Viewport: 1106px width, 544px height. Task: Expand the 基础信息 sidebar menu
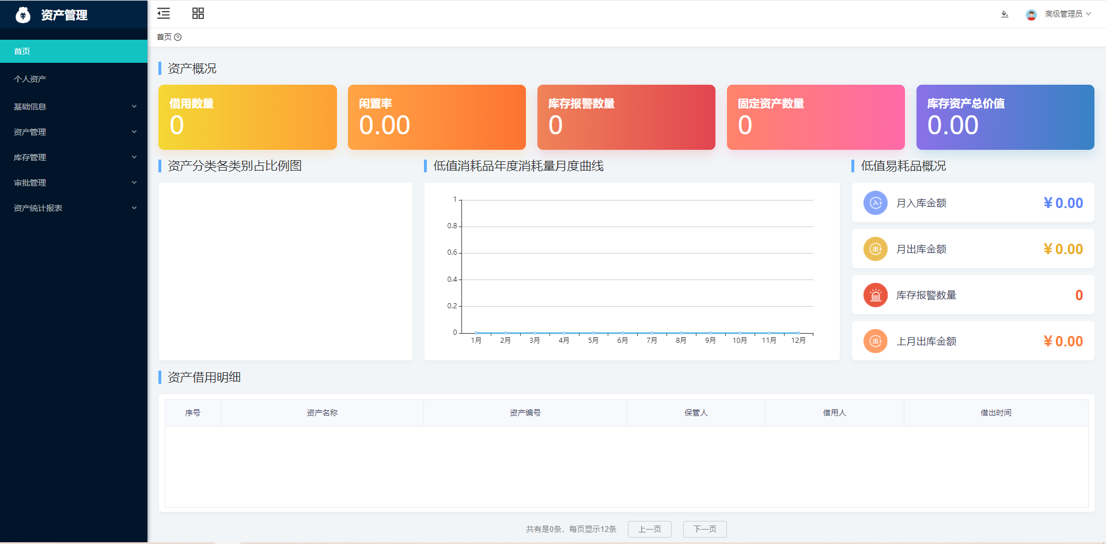coord(74,107)
